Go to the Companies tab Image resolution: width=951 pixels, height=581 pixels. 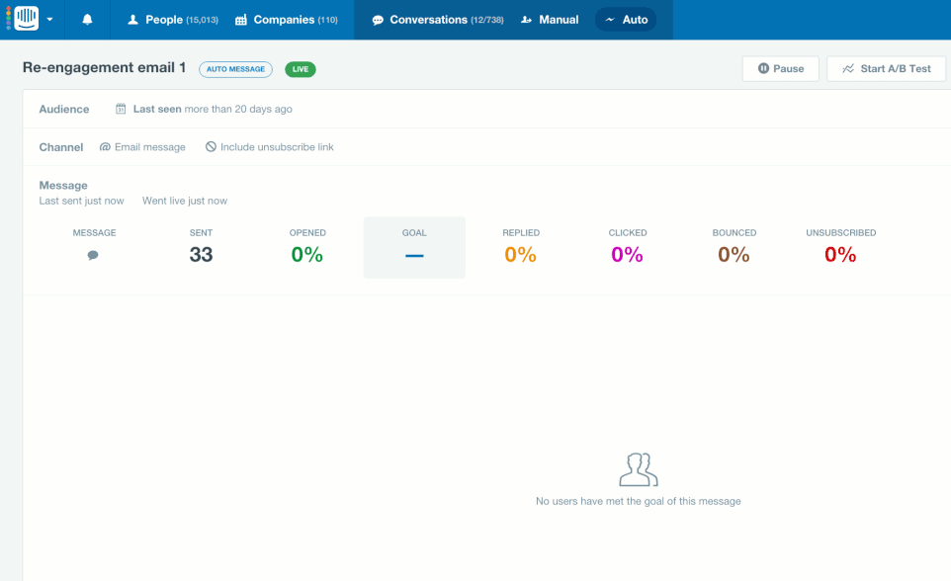tap(286, 20)
